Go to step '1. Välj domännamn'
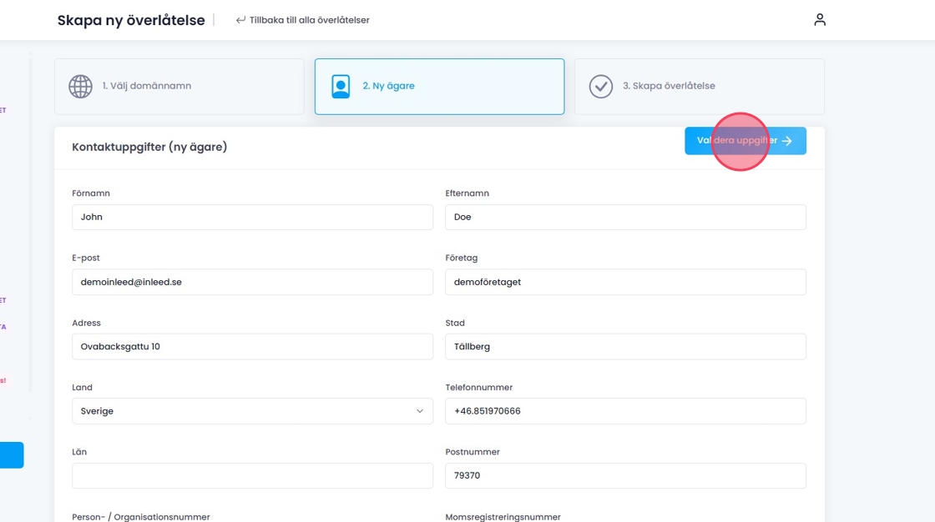This screenshot has height=522, width=935. point(179,87)
